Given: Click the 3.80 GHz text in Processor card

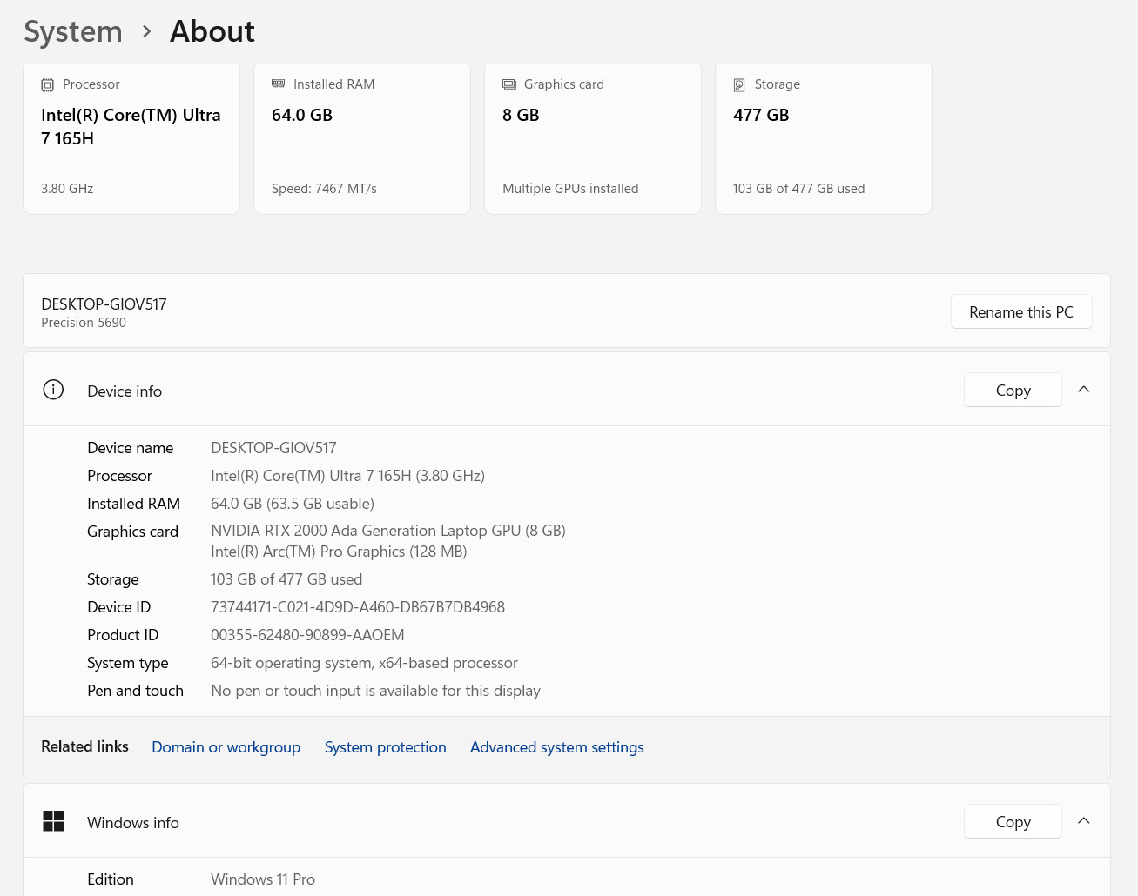Looking at the screenshot, I should (67, 189).
